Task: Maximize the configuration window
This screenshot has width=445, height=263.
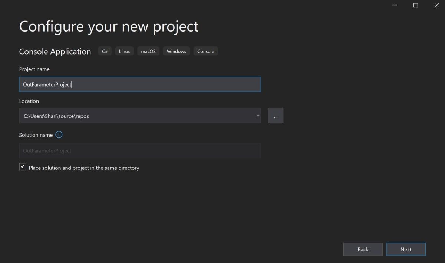Action: [416, 5]
